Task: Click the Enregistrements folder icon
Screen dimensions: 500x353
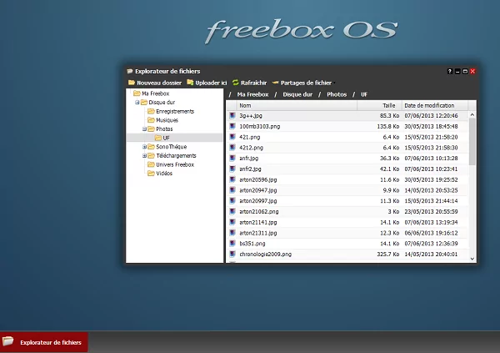Action: [x=151, y=111]
